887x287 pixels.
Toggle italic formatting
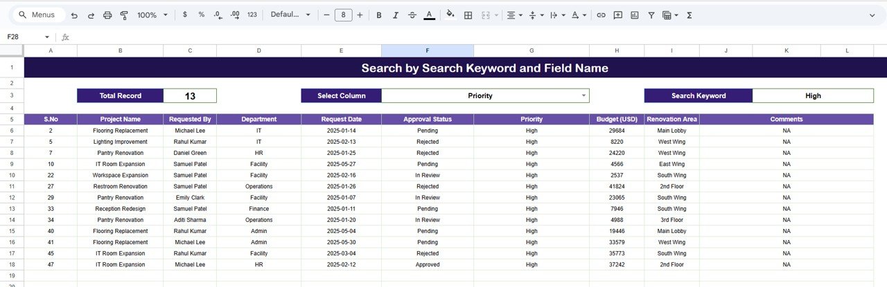click(x=396, y=15)
